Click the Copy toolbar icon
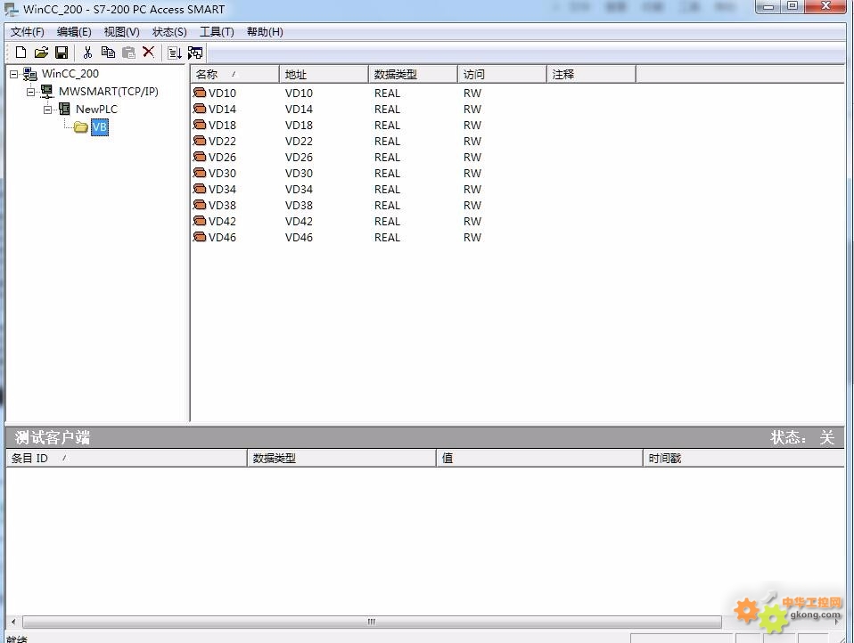Viewport: 854px width, 643px height. click(108, 53)
